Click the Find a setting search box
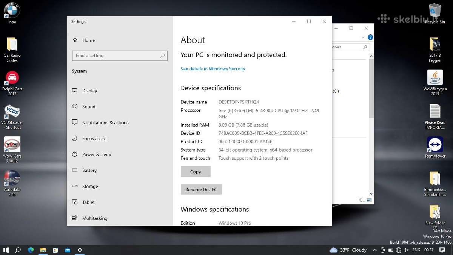 120,56
